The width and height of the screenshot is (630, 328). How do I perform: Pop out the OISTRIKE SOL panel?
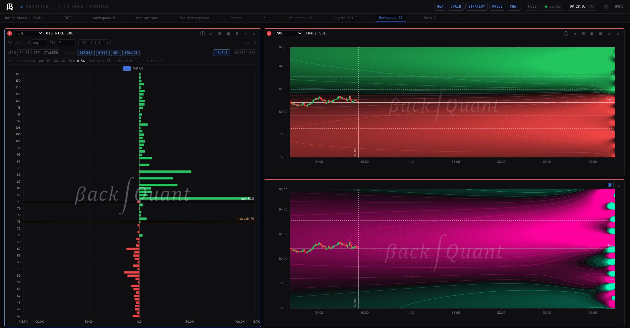click(x=246, y=33)
